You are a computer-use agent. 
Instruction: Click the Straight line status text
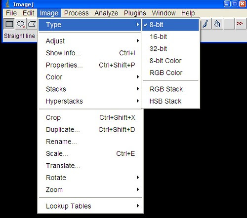tap(19, 36)
